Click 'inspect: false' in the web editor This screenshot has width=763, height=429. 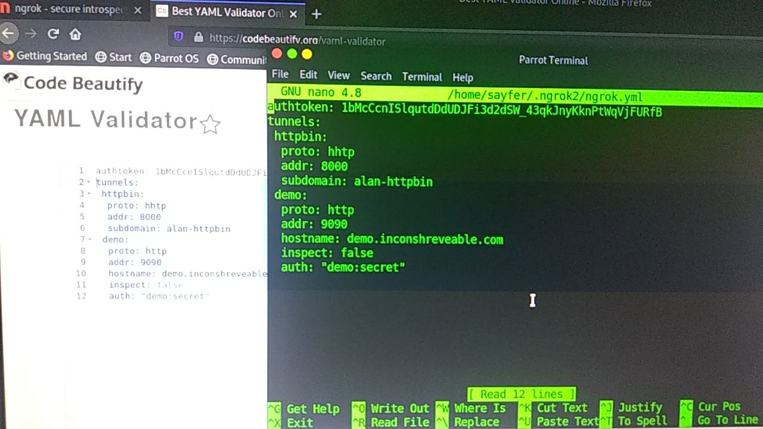click(x=145, y=285)
